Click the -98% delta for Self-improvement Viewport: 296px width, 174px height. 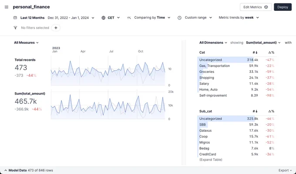[x=270, y=95]
